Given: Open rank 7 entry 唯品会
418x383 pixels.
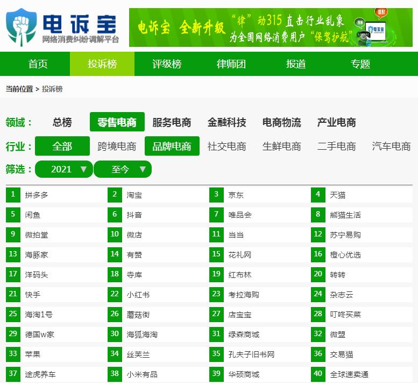Looking at the screenshot, I should point(239,215).
